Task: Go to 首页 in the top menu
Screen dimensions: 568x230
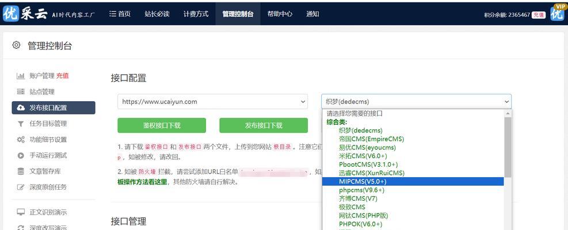Action: [x=124, y=14]
